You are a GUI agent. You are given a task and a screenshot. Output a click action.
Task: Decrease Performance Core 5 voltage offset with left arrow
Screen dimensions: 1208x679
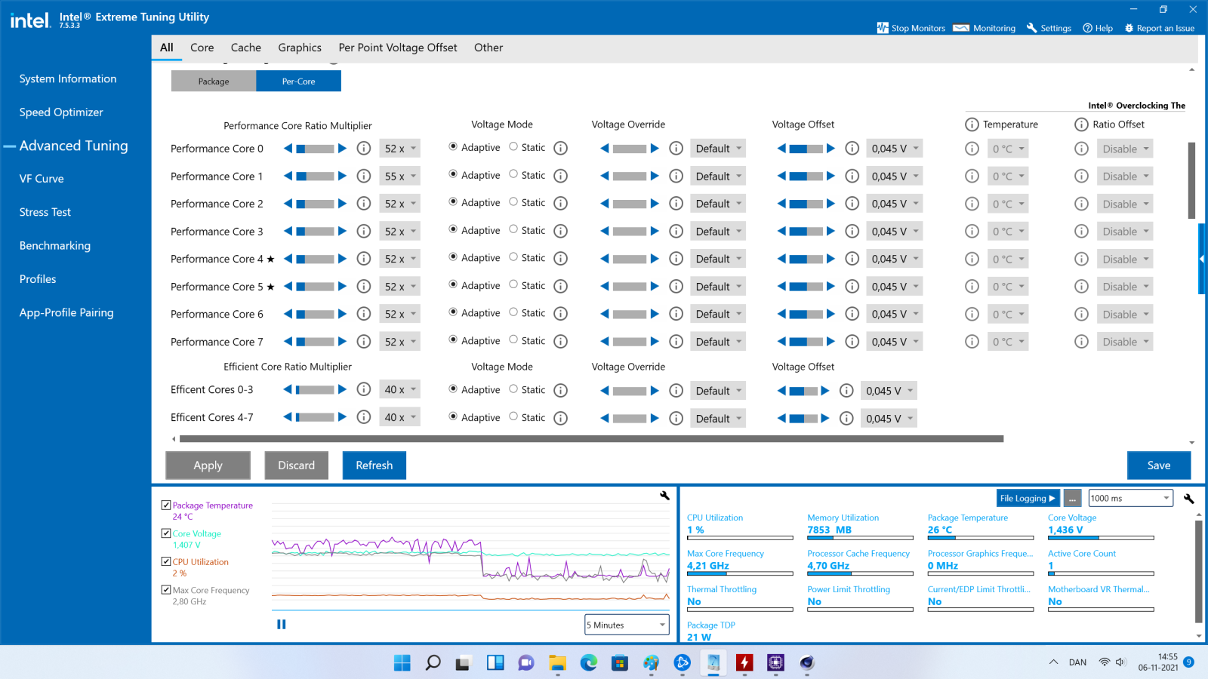[x=781, y=287]
